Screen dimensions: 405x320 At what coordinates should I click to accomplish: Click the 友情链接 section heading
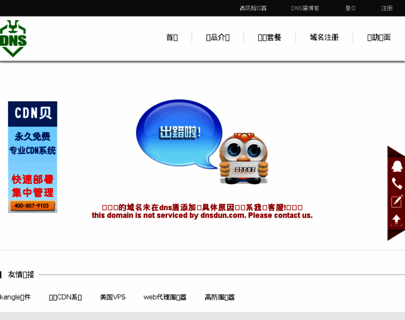coord(21,275)
